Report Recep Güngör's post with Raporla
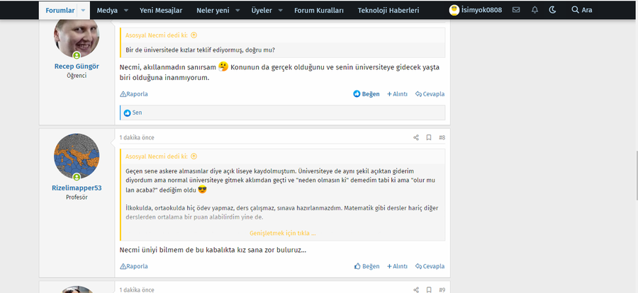The width and height of the screenshot is (638, 293). (134, 94)
